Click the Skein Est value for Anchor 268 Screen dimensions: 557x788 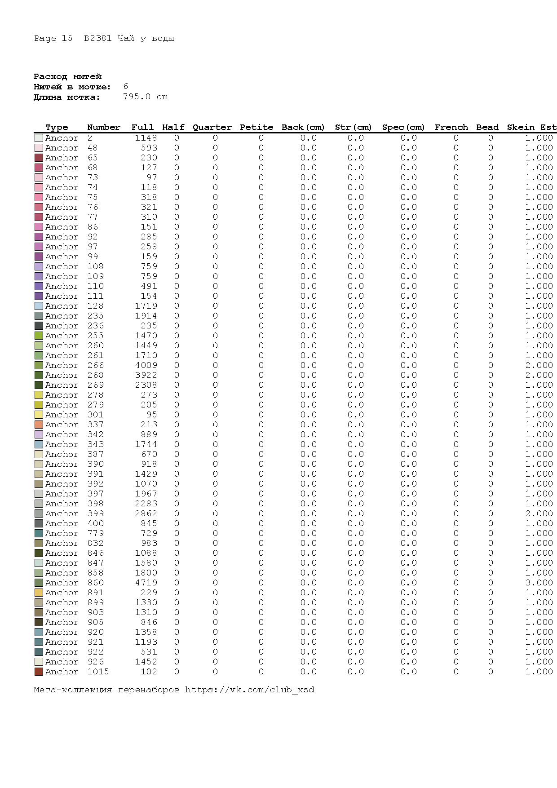pos(539,375)
